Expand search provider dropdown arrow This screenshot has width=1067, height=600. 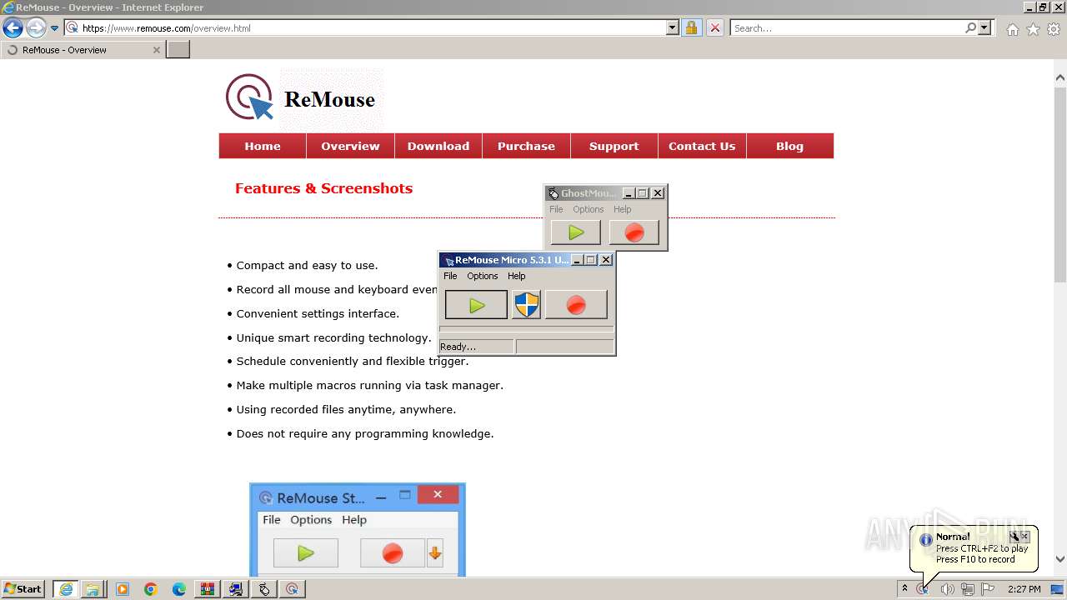[984, 27]
